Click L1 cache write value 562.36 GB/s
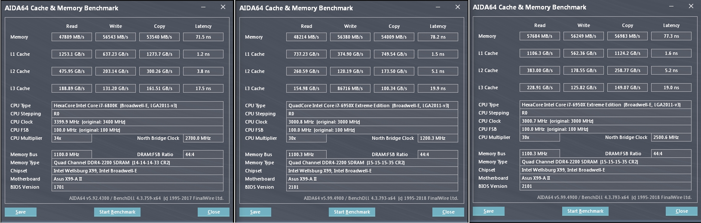Viewport: 701px width, 223px height. [x=584, y=53]
